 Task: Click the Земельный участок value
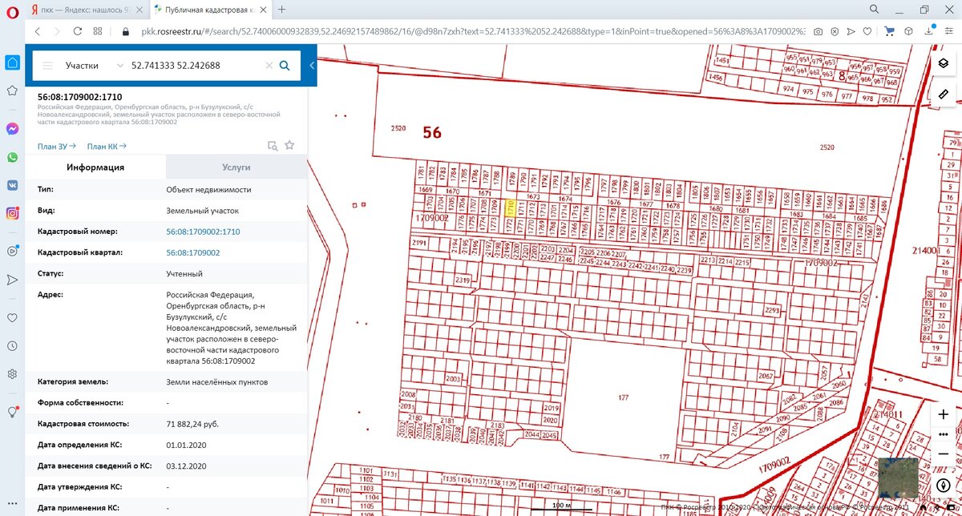pyautogui.click(x=202, y=211)
